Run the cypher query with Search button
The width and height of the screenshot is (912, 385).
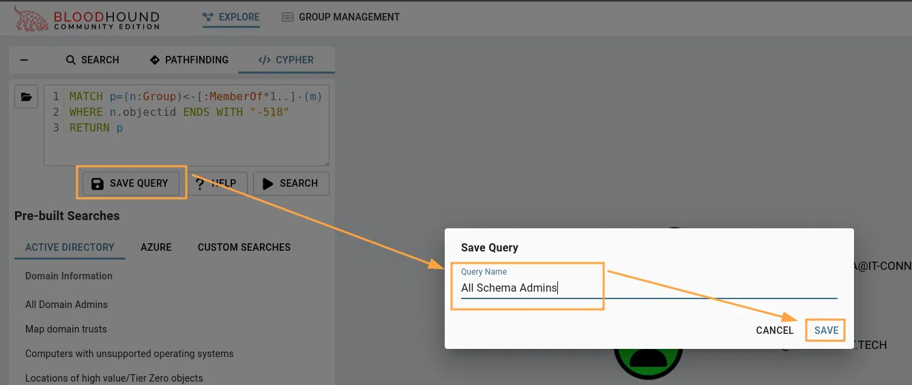(x=291, y=183)
